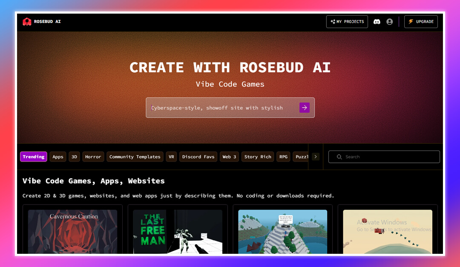The width and height of the screenshot is (460, 267).
Task: Open The Last Free Man game thumbnail
Action: pyautogui.click(x=178, y=232)
